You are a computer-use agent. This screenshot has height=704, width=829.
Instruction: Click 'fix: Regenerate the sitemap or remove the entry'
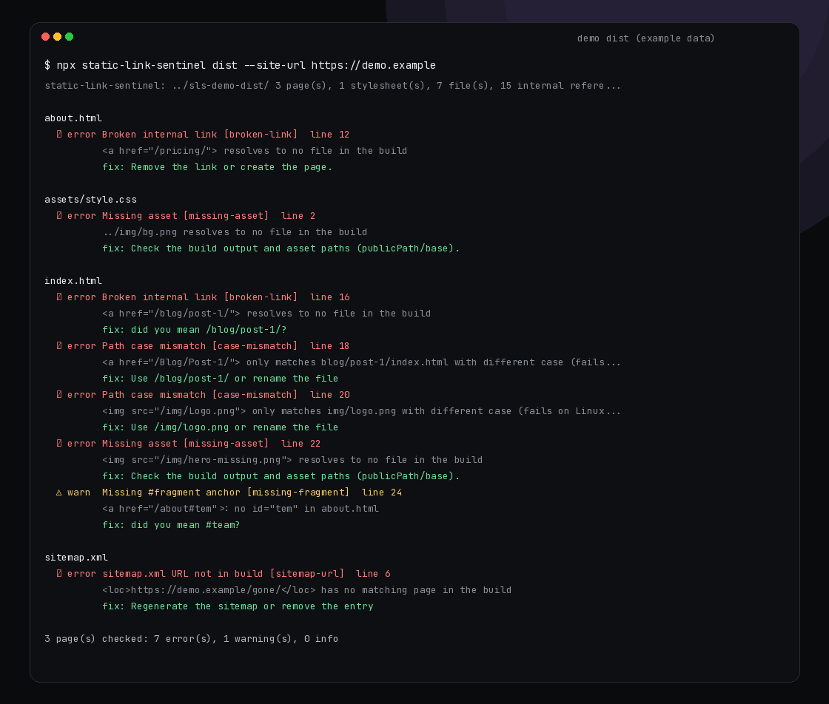(x=238, y=606)
